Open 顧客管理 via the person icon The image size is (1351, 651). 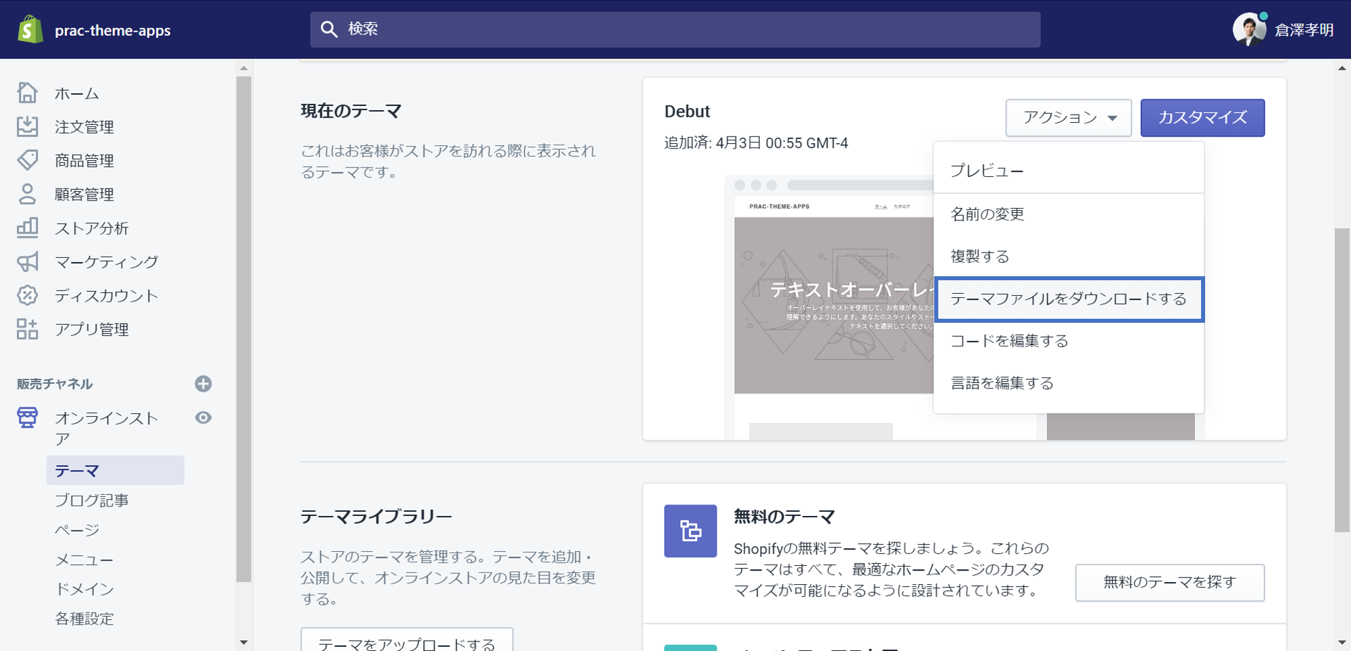pos(28,194)
